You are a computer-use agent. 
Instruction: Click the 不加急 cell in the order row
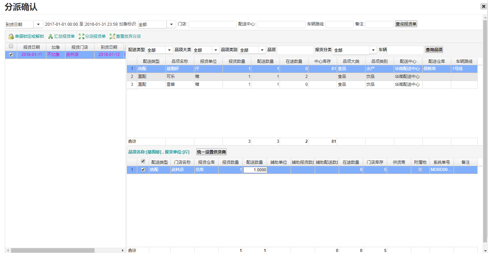56,55
